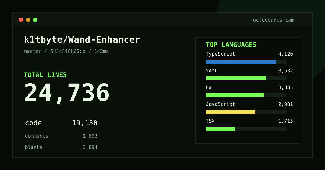Click the YAML language label
The width and height of the screenshot is (325, 170).
click(x=212, y=71)
